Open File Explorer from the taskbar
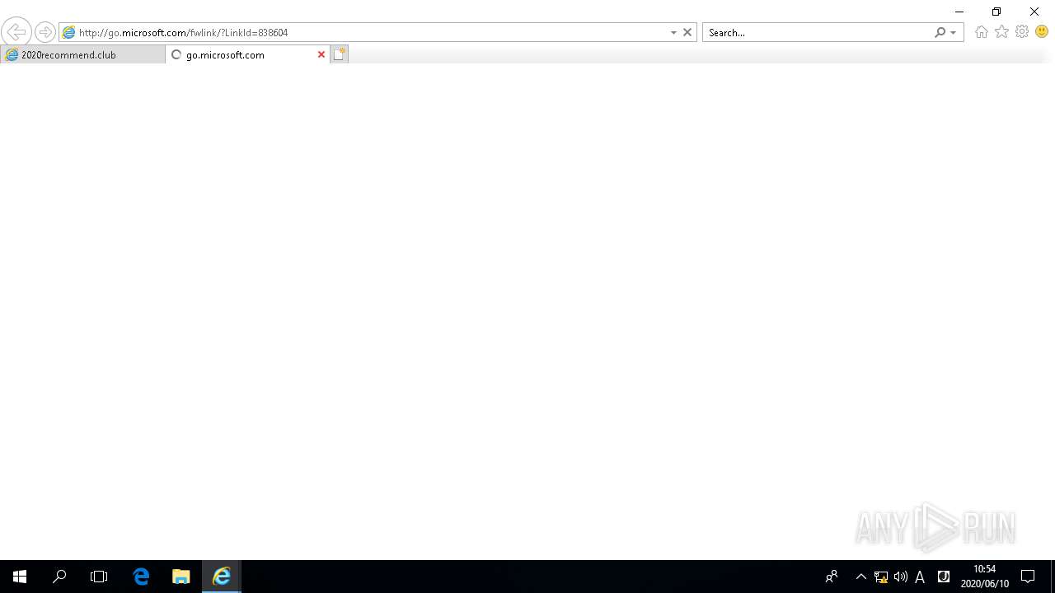Image resolution: width=1055 pixels, height=593 pixels. coord(181,577)
